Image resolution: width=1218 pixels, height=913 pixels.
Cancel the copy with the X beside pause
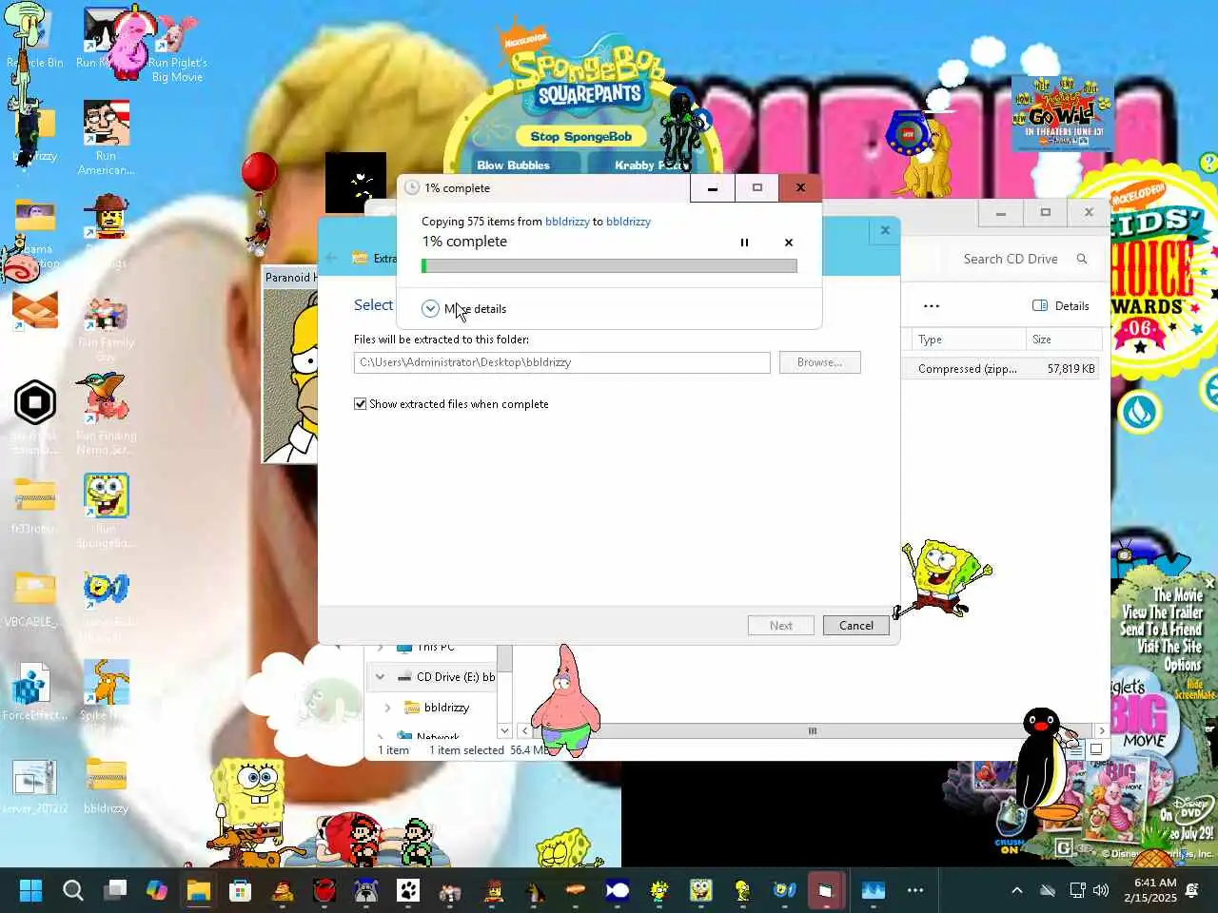click(789, 243)
